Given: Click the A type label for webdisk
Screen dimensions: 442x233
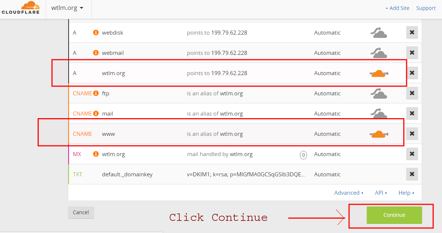Looking at the screenshot, I should 75,33.
